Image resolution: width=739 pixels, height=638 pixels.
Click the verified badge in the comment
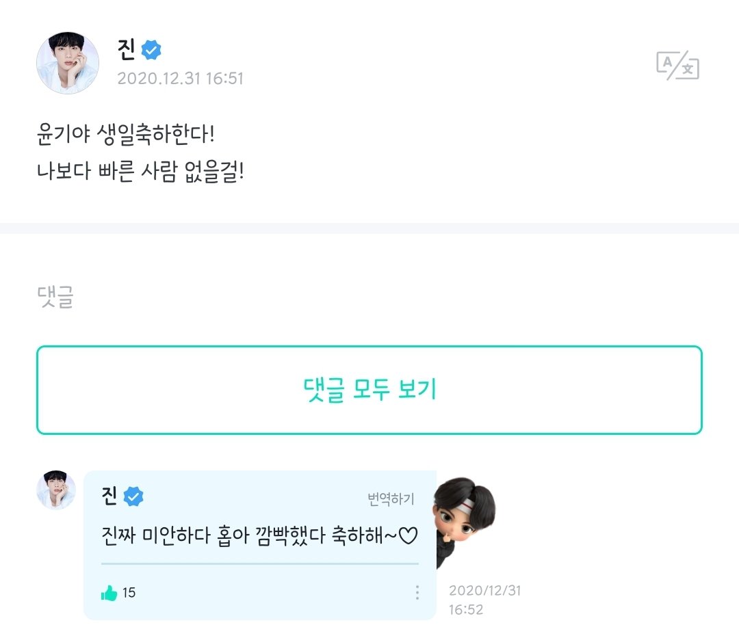click(x=133, y=497)
